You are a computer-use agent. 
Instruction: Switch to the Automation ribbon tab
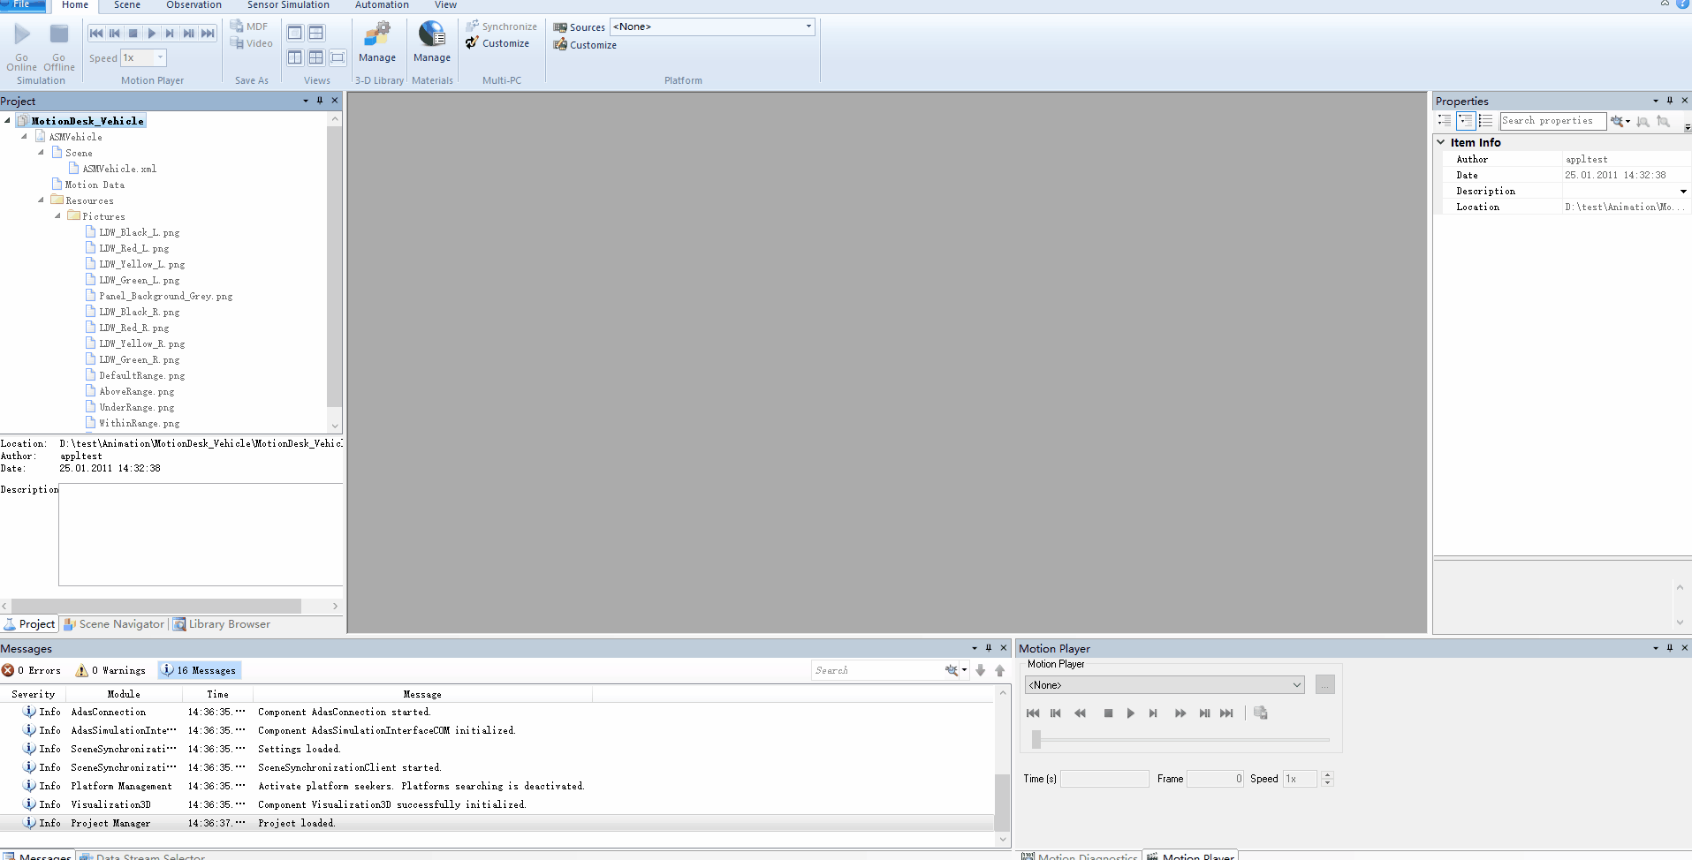(382, 5)
